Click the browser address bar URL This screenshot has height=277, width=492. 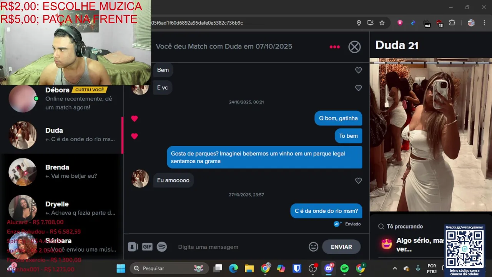tap(197, 23)
